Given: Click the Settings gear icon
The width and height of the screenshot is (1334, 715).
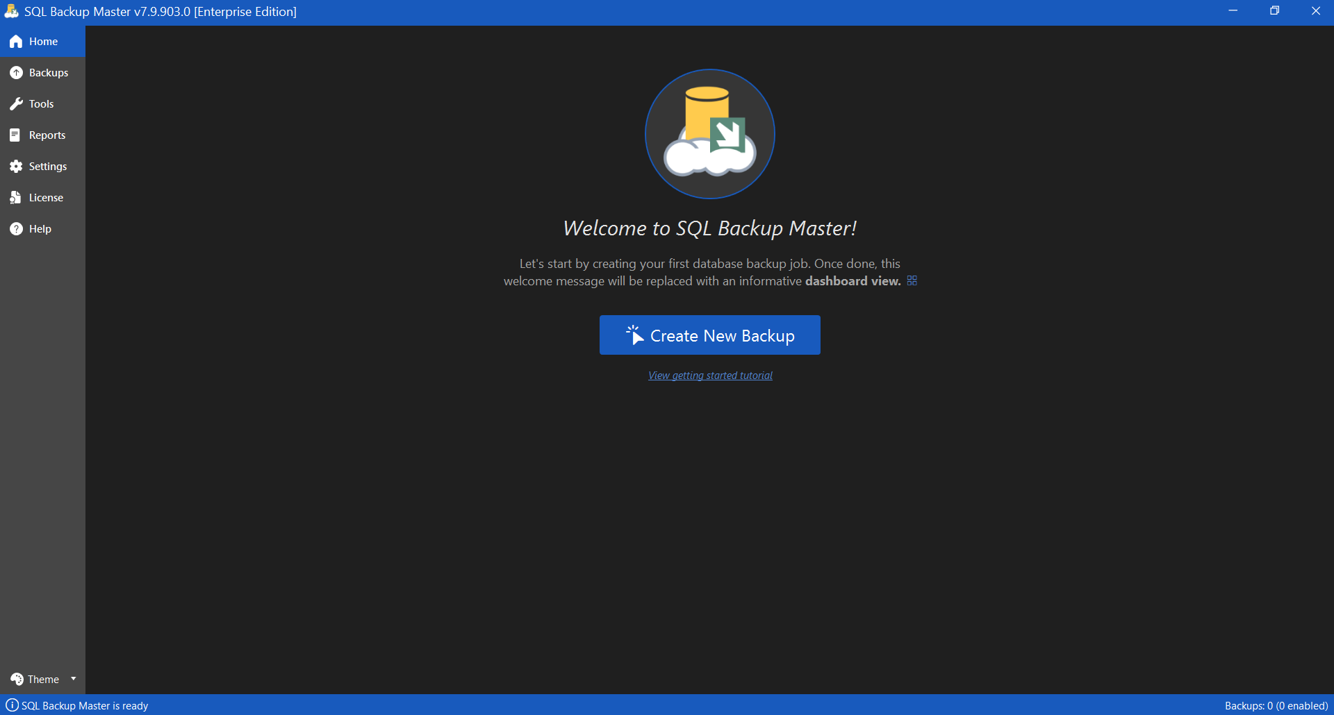Looking at the screenshot, I should 16,167.
